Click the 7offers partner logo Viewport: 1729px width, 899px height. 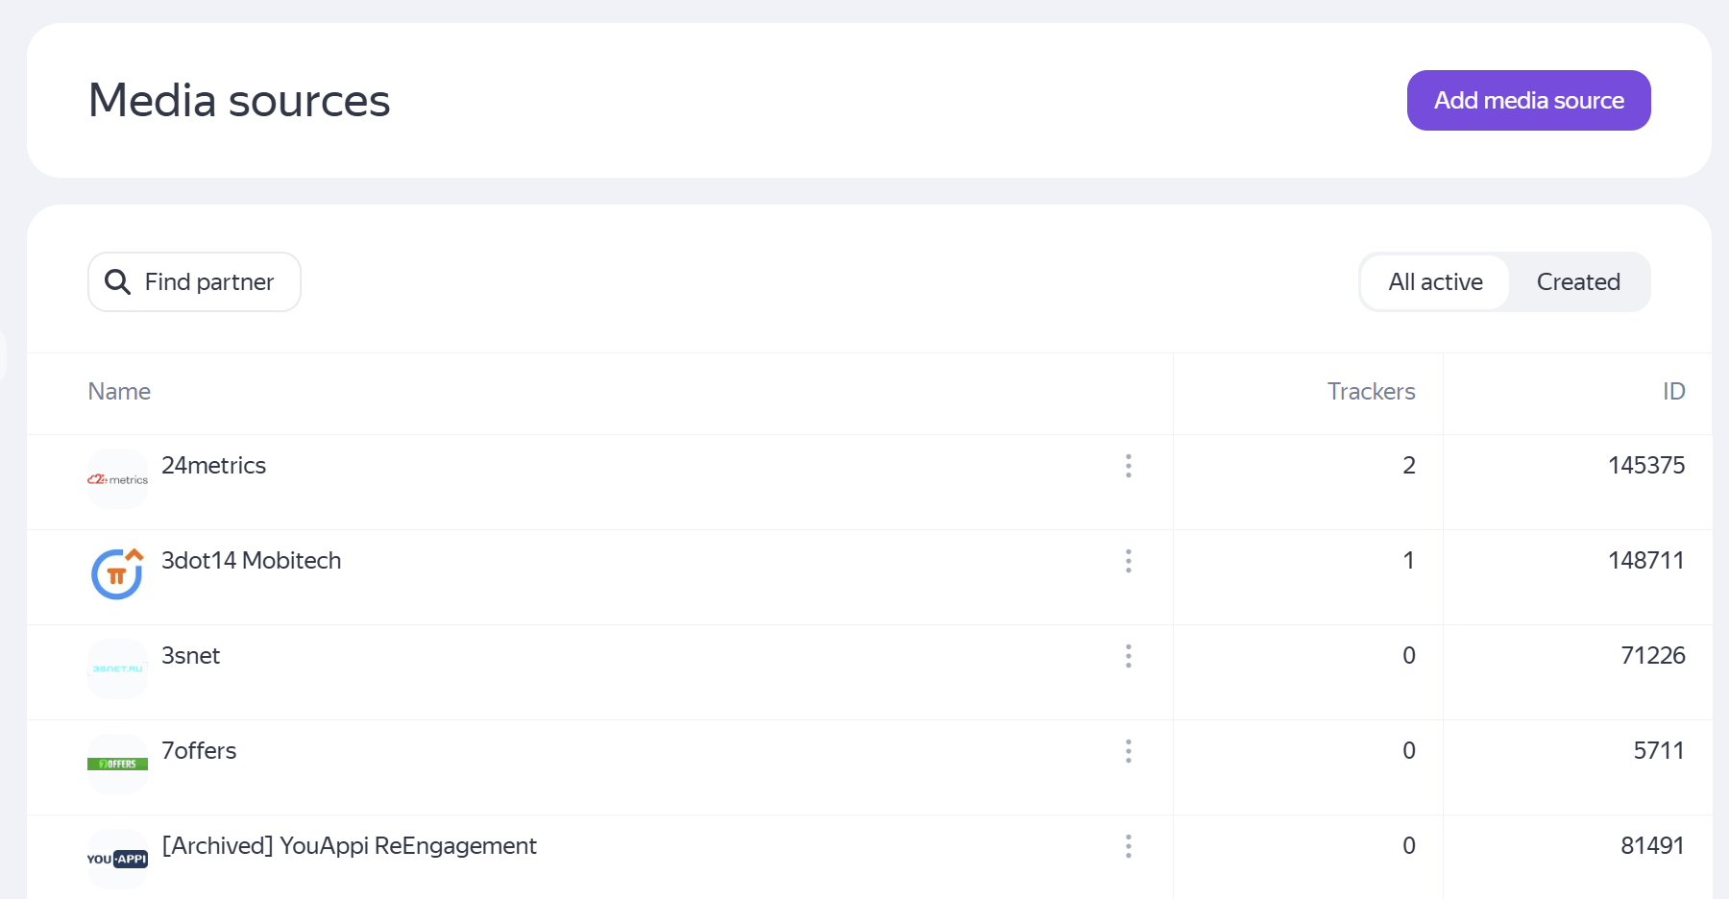117,764
